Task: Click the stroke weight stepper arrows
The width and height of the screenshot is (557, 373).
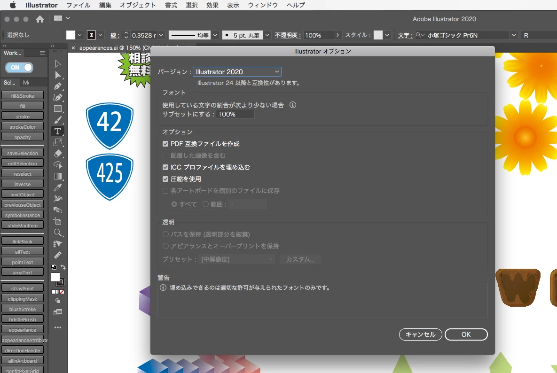Action: coord(126,35)
